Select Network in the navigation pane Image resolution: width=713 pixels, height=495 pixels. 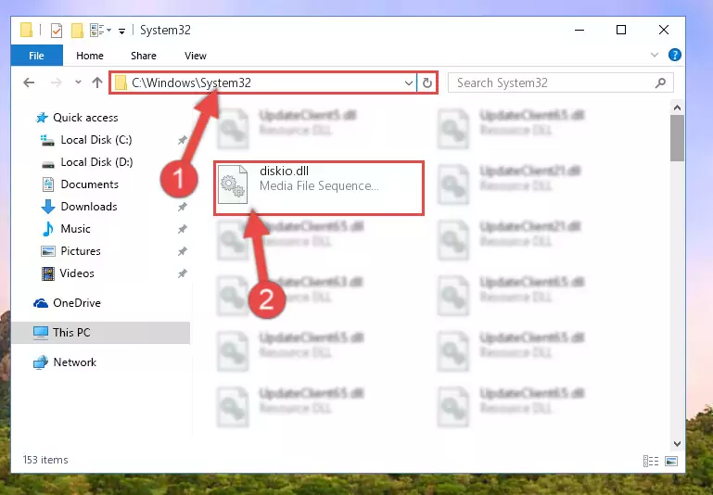click(x=74, y=362)
